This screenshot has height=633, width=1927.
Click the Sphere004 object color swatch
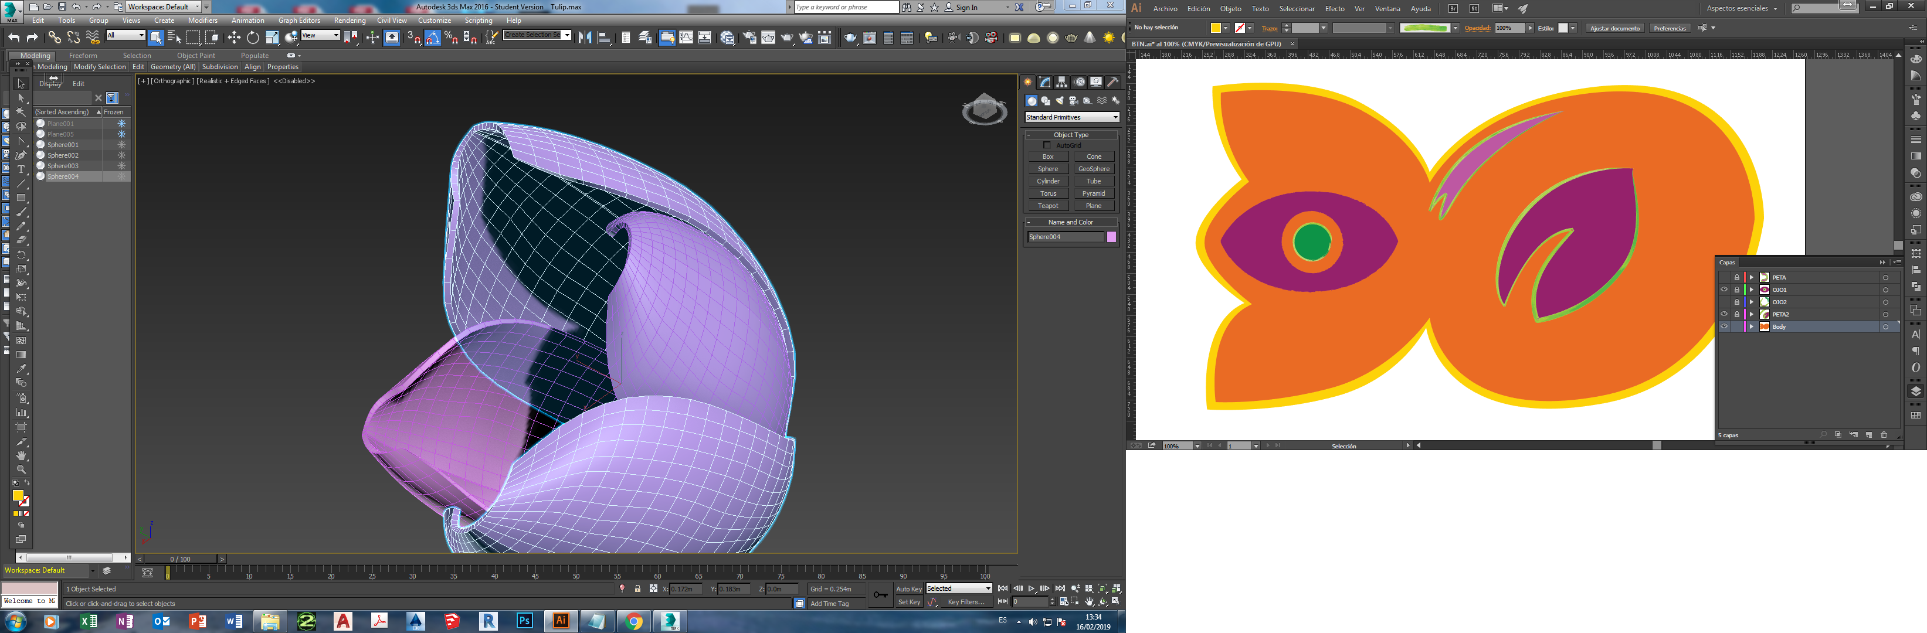(1111, 237)
